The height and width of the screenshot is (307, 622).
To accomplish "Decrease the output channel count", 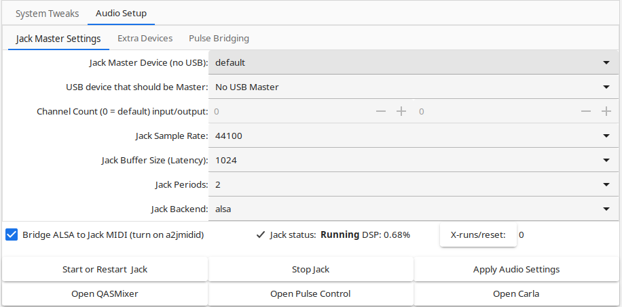I will (x=586, y=111).
